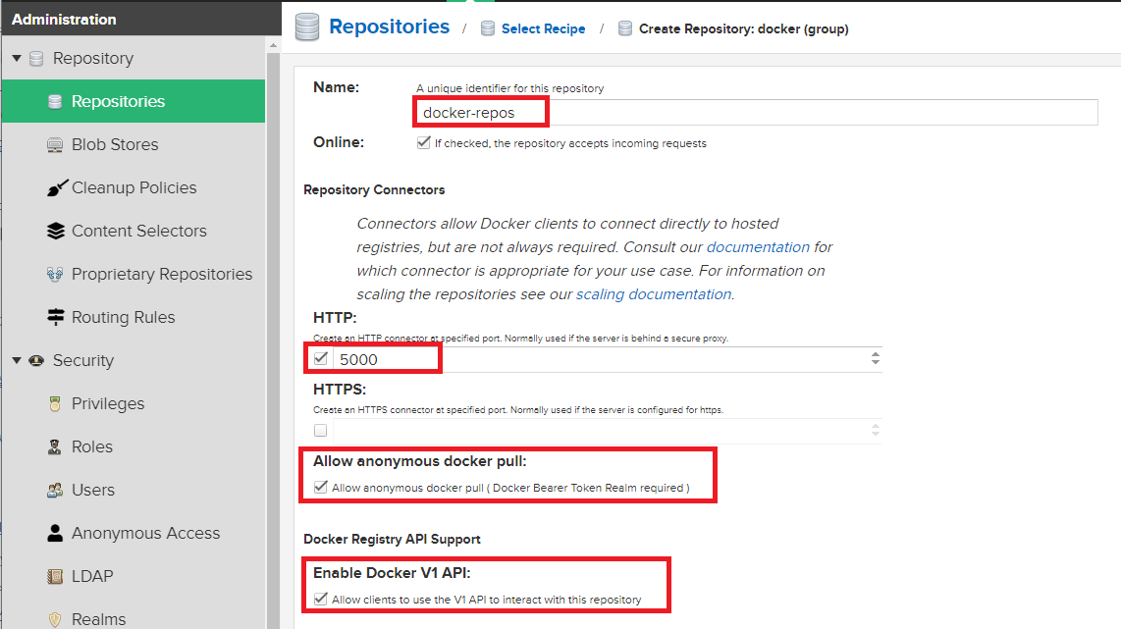Click the HTTP port field showing 5000
Image resolution: width=1121 pixels, height=629 pixels.
599,359
